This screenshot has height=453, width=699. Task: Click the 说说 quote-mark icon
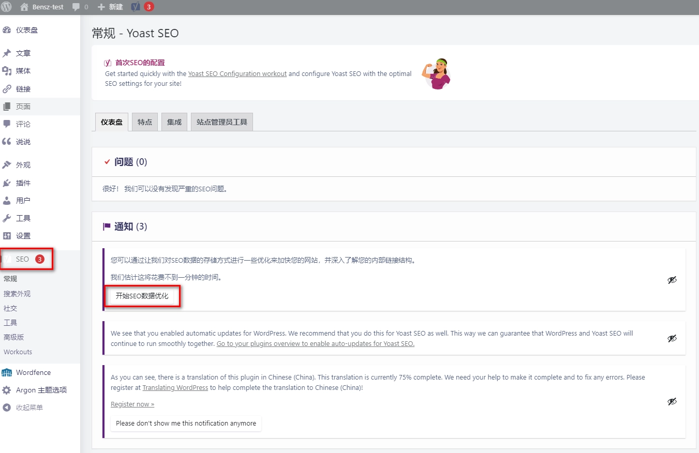point(7,142)
